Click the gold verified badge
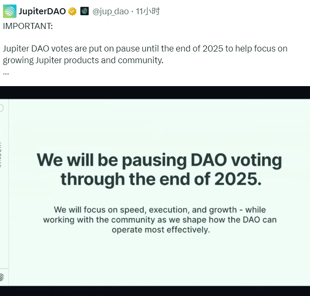This screenshot has height=296, width=310. 72,11
